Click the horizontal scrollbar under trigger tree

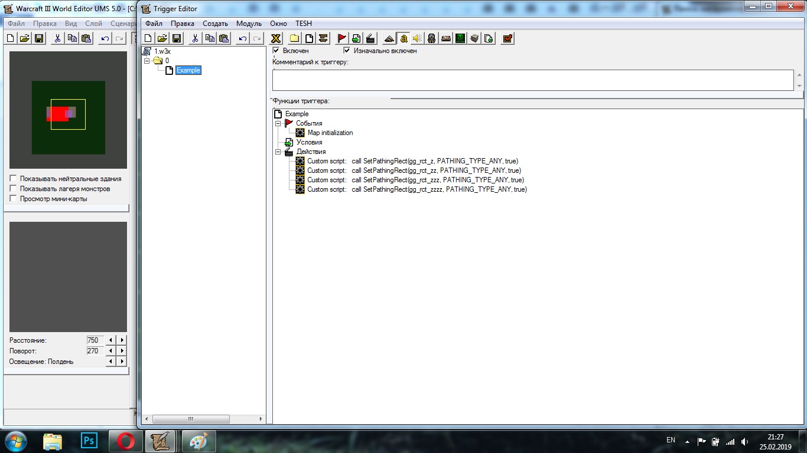click(203, 419)
